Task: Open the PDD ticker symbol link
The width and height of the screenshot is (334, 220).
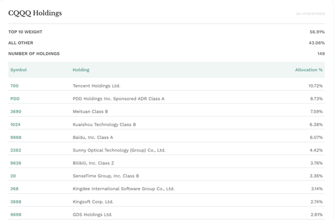Action: 15,99
